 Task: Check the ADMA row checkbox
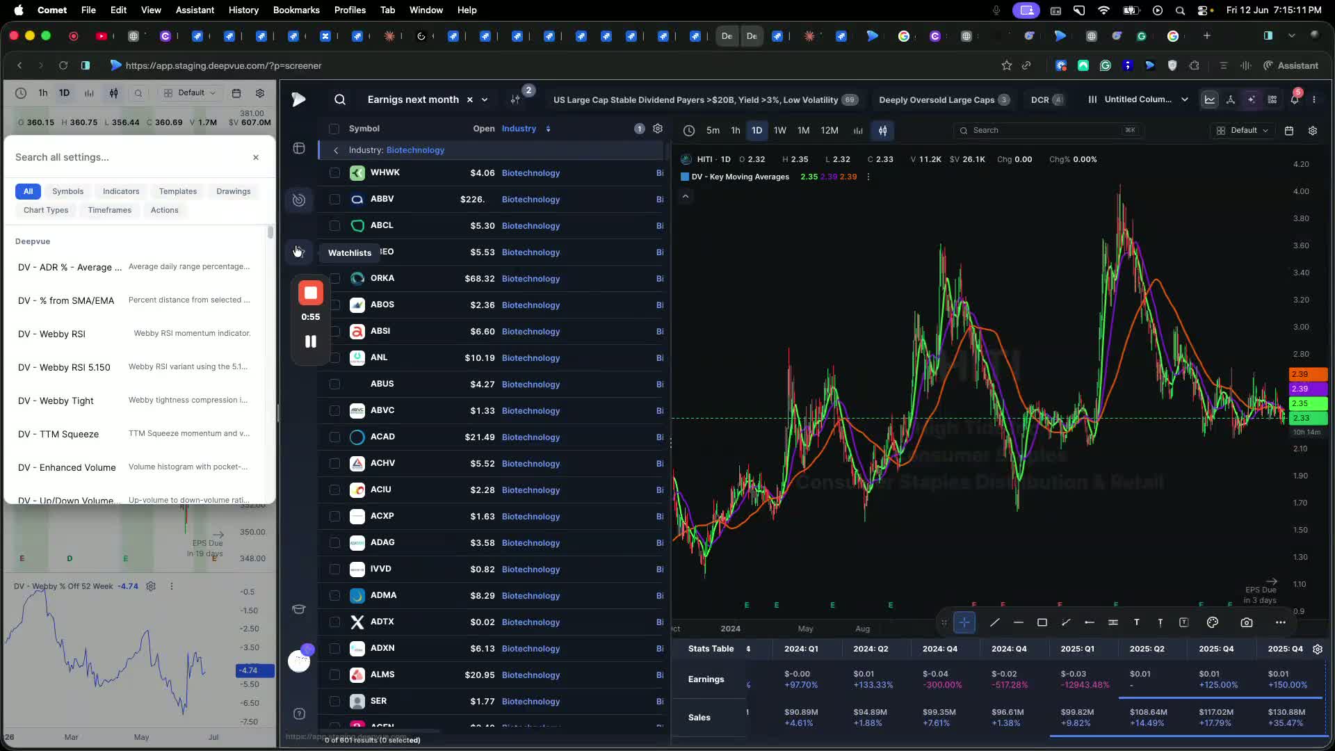point(334,596)
